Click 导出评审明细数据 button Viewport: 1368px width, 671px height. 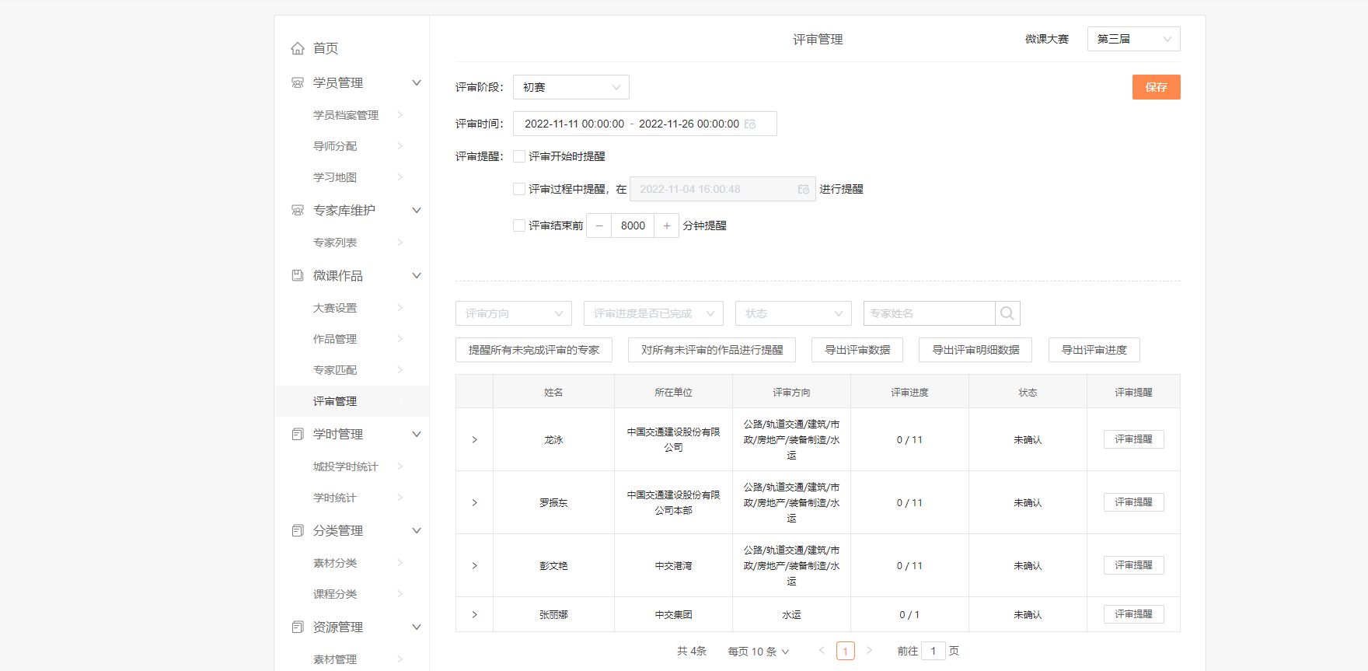pos(975,350)
